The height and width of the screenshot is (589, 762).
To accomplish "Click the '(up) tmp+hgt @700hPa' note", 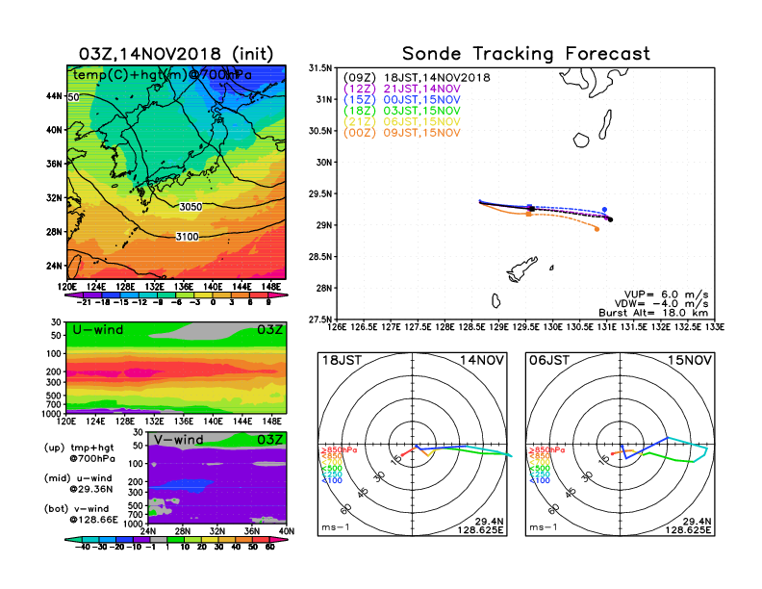I will tap(79, 453).
